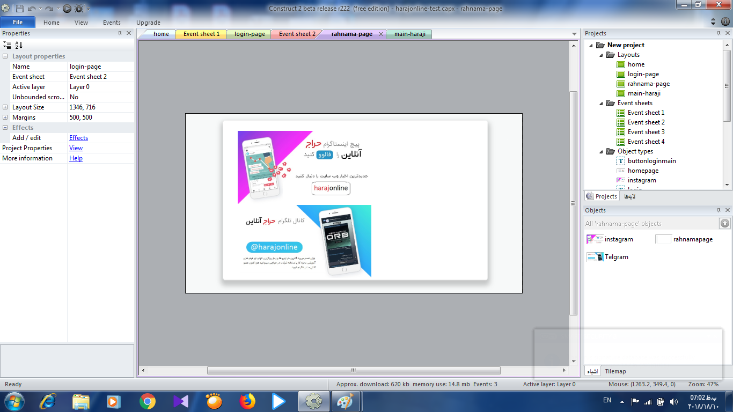This screenshot has height=412, width=733.
Task: Click the layout editor vertical scrollbar
Action: [x=574, y=203]
